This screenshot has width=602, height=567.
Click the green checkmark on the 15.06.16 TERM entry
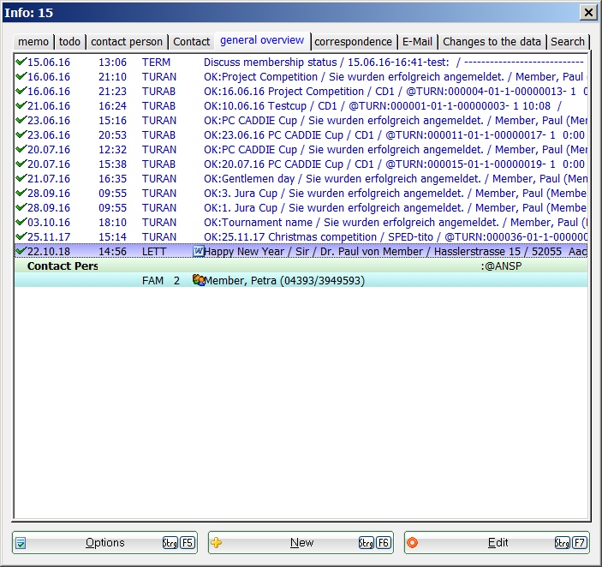21,63
